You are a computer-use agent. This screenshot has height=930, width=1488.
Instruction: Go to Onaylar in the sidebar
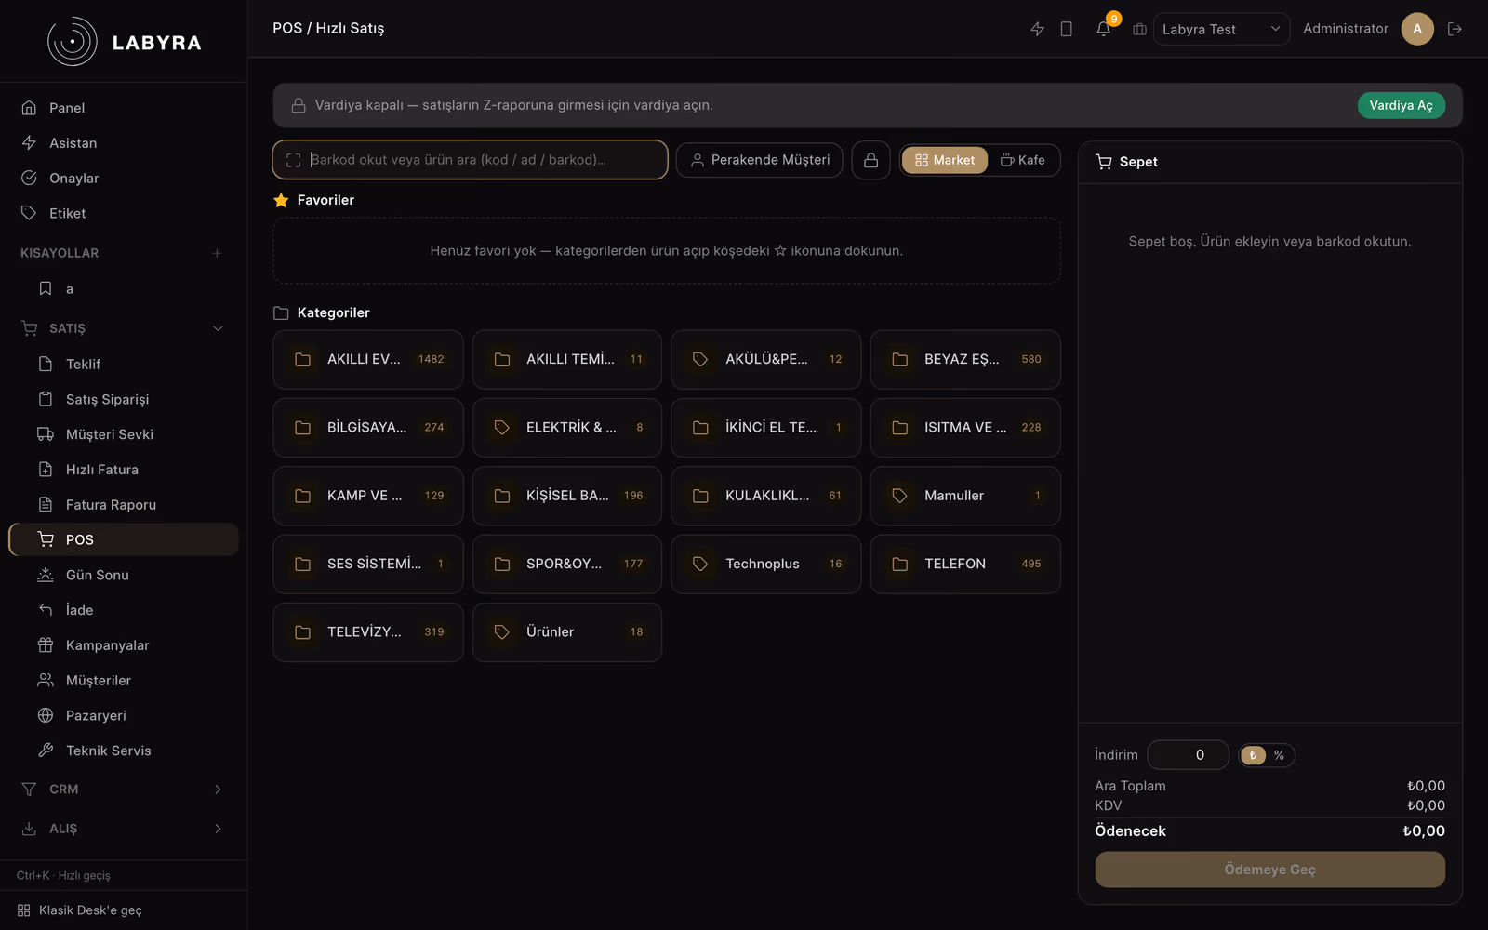pyautogui.click(x=124, y=179)
